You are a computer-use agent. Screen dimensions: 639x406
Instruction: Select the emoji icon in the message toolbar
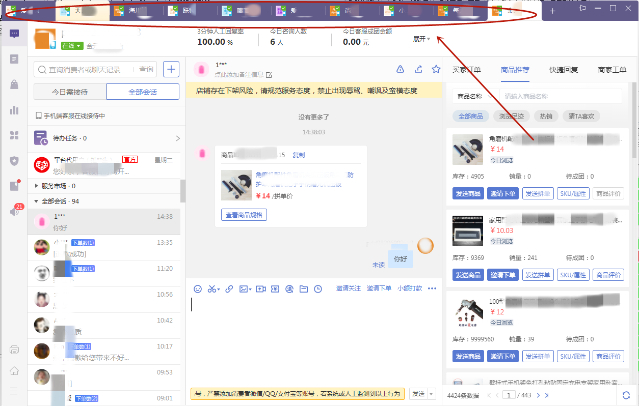tap(198, 288)
